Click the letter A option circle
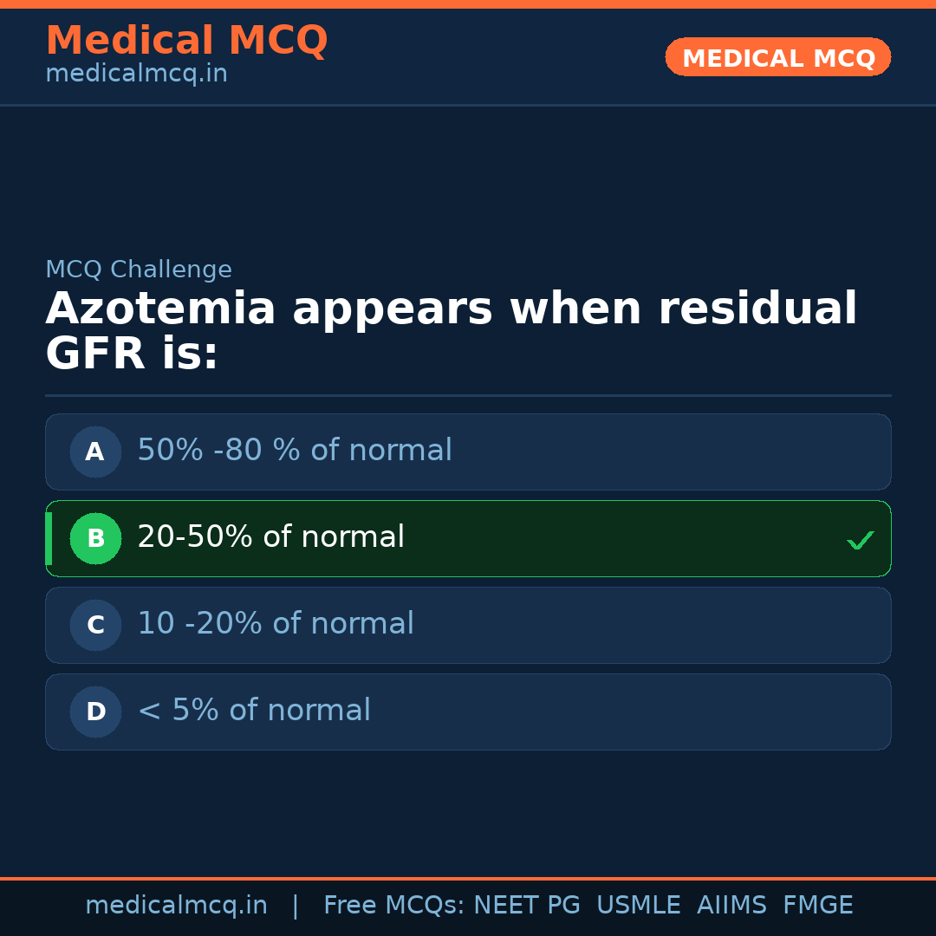This screenshot has width=936, height=936. pos(95,452)
